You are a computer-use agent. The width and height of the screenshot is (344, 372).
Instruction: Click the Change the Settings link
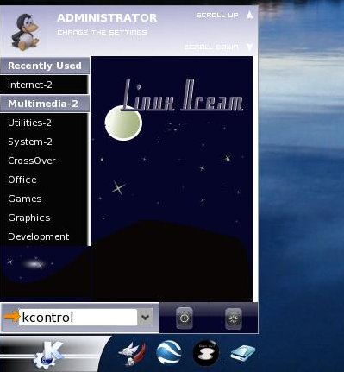(x=102, y=32)
